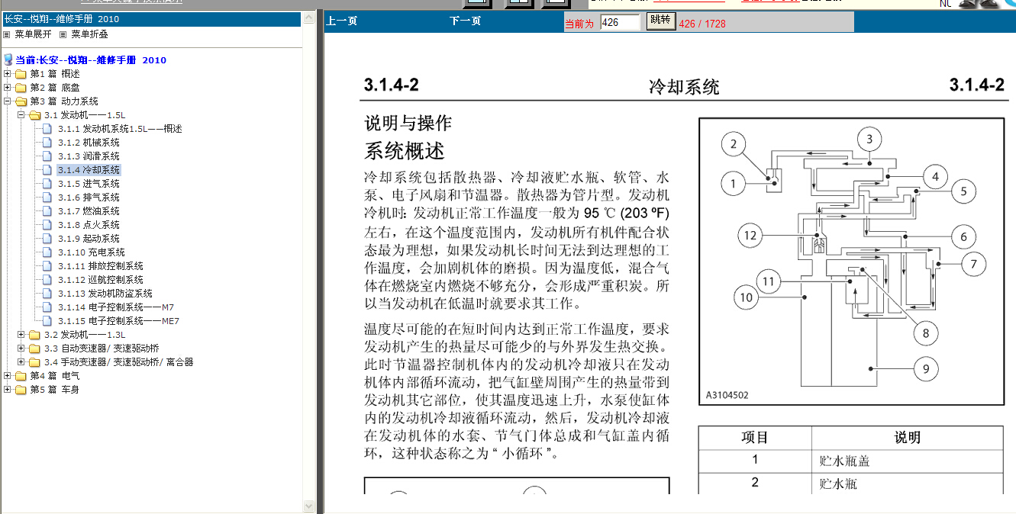Click the table cell 贮水瓶盖
Viewport: 1016px width, 514px height.
(845, 461)
